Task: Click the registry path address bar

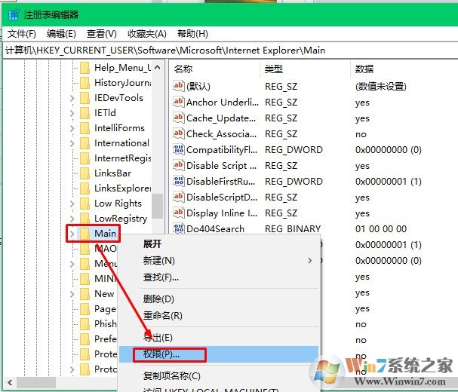Action: 230,51
